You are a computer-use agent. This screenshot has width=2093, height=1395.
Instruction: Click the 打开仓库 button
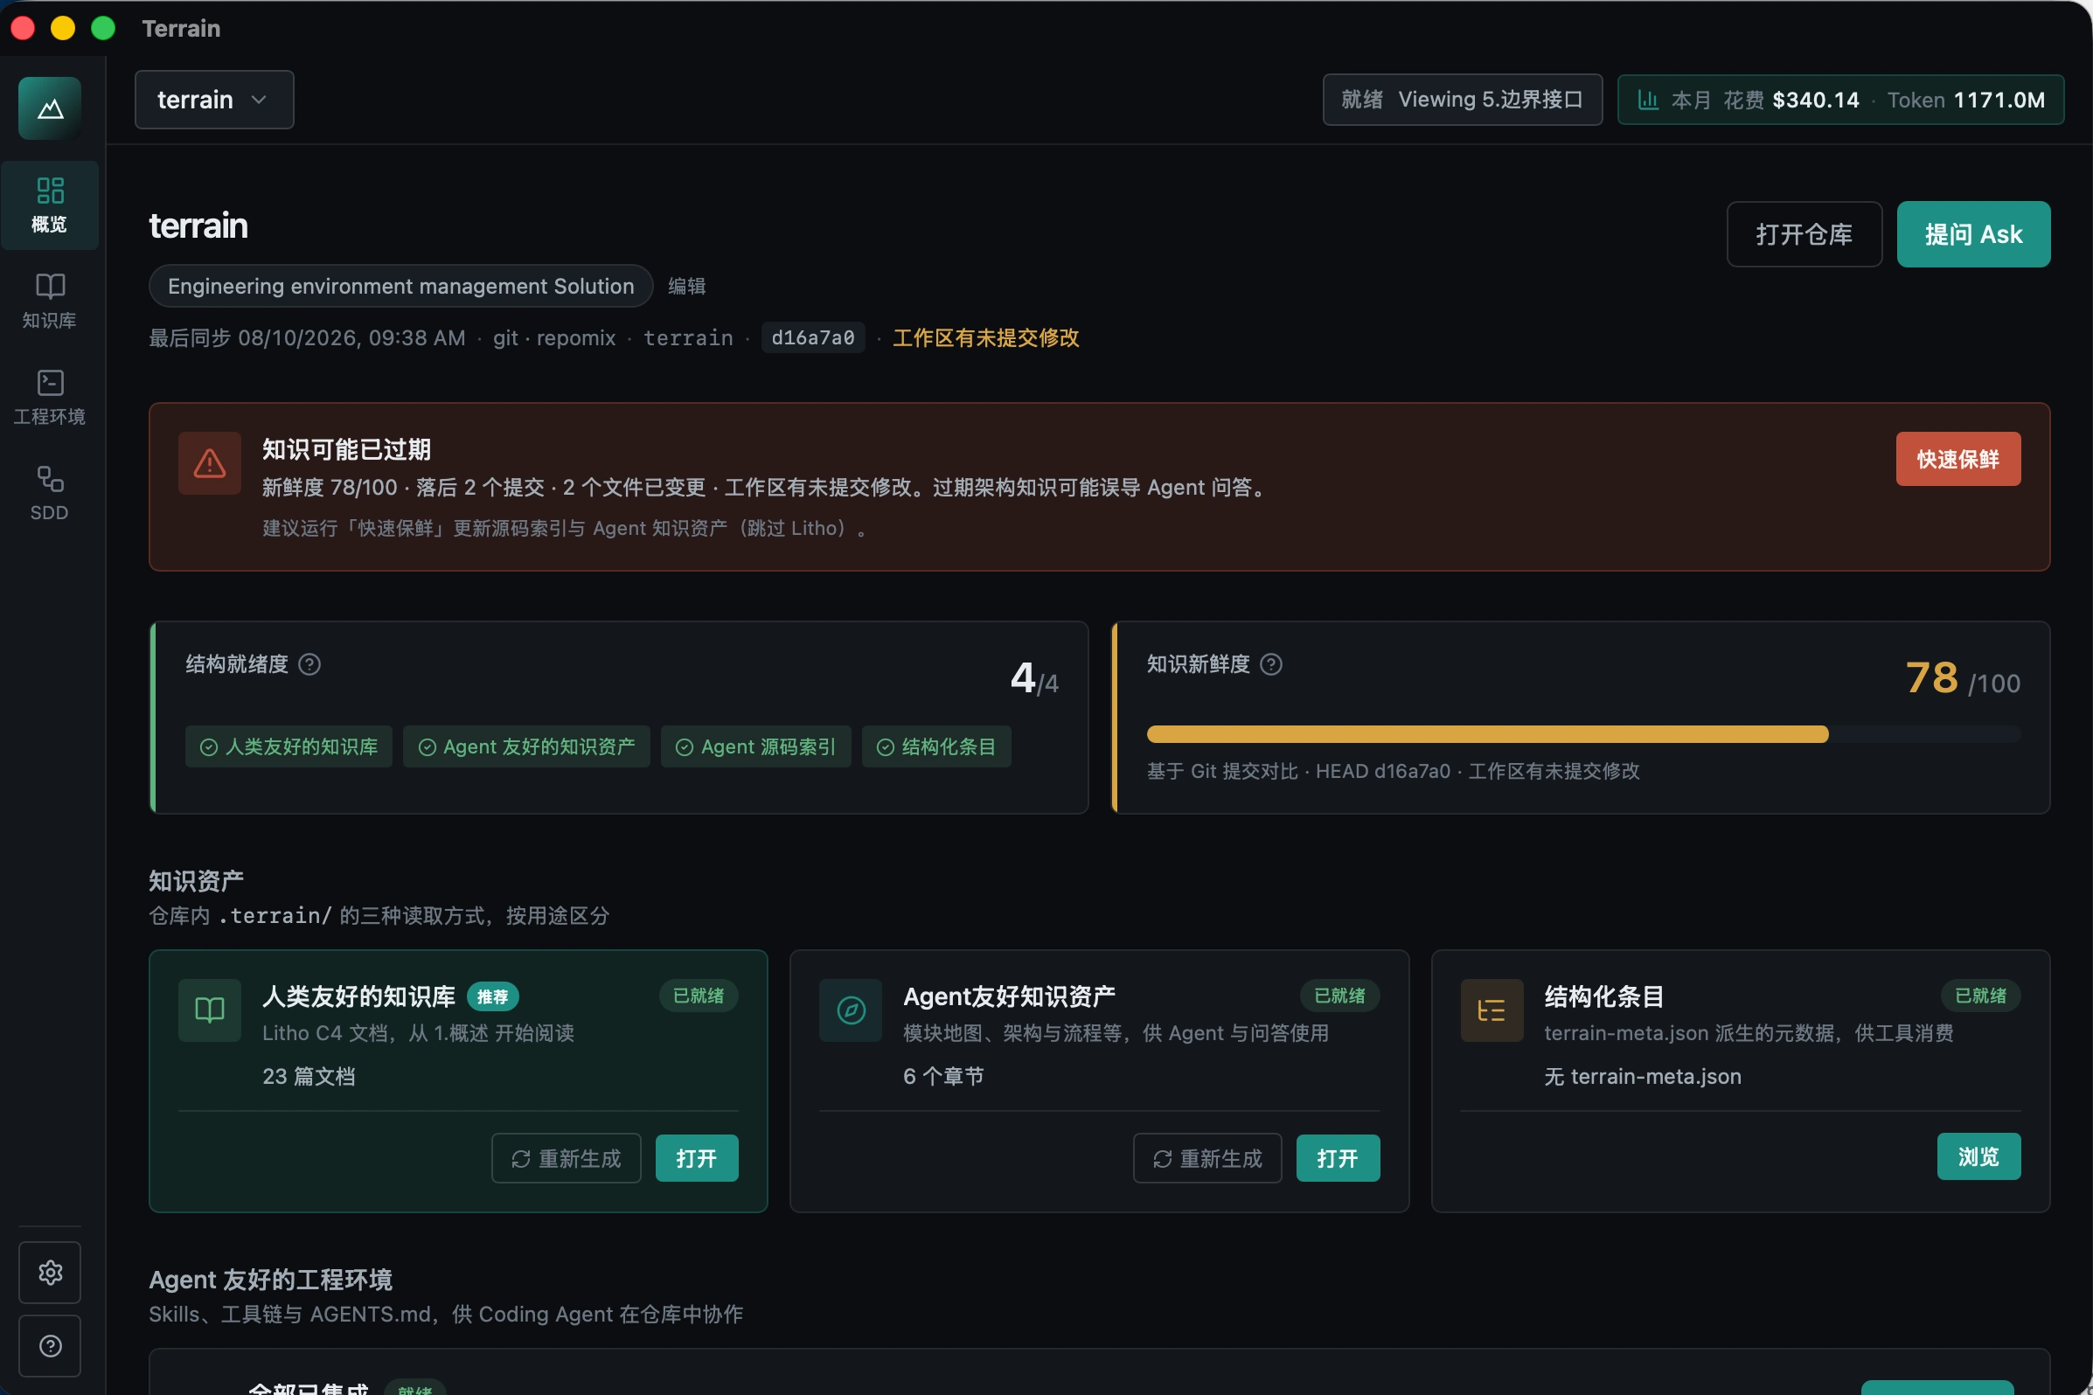(1804, 234)
